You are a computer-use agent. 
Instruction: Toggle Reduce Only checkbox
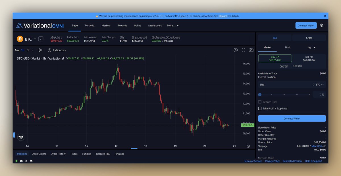click(260, 102)
